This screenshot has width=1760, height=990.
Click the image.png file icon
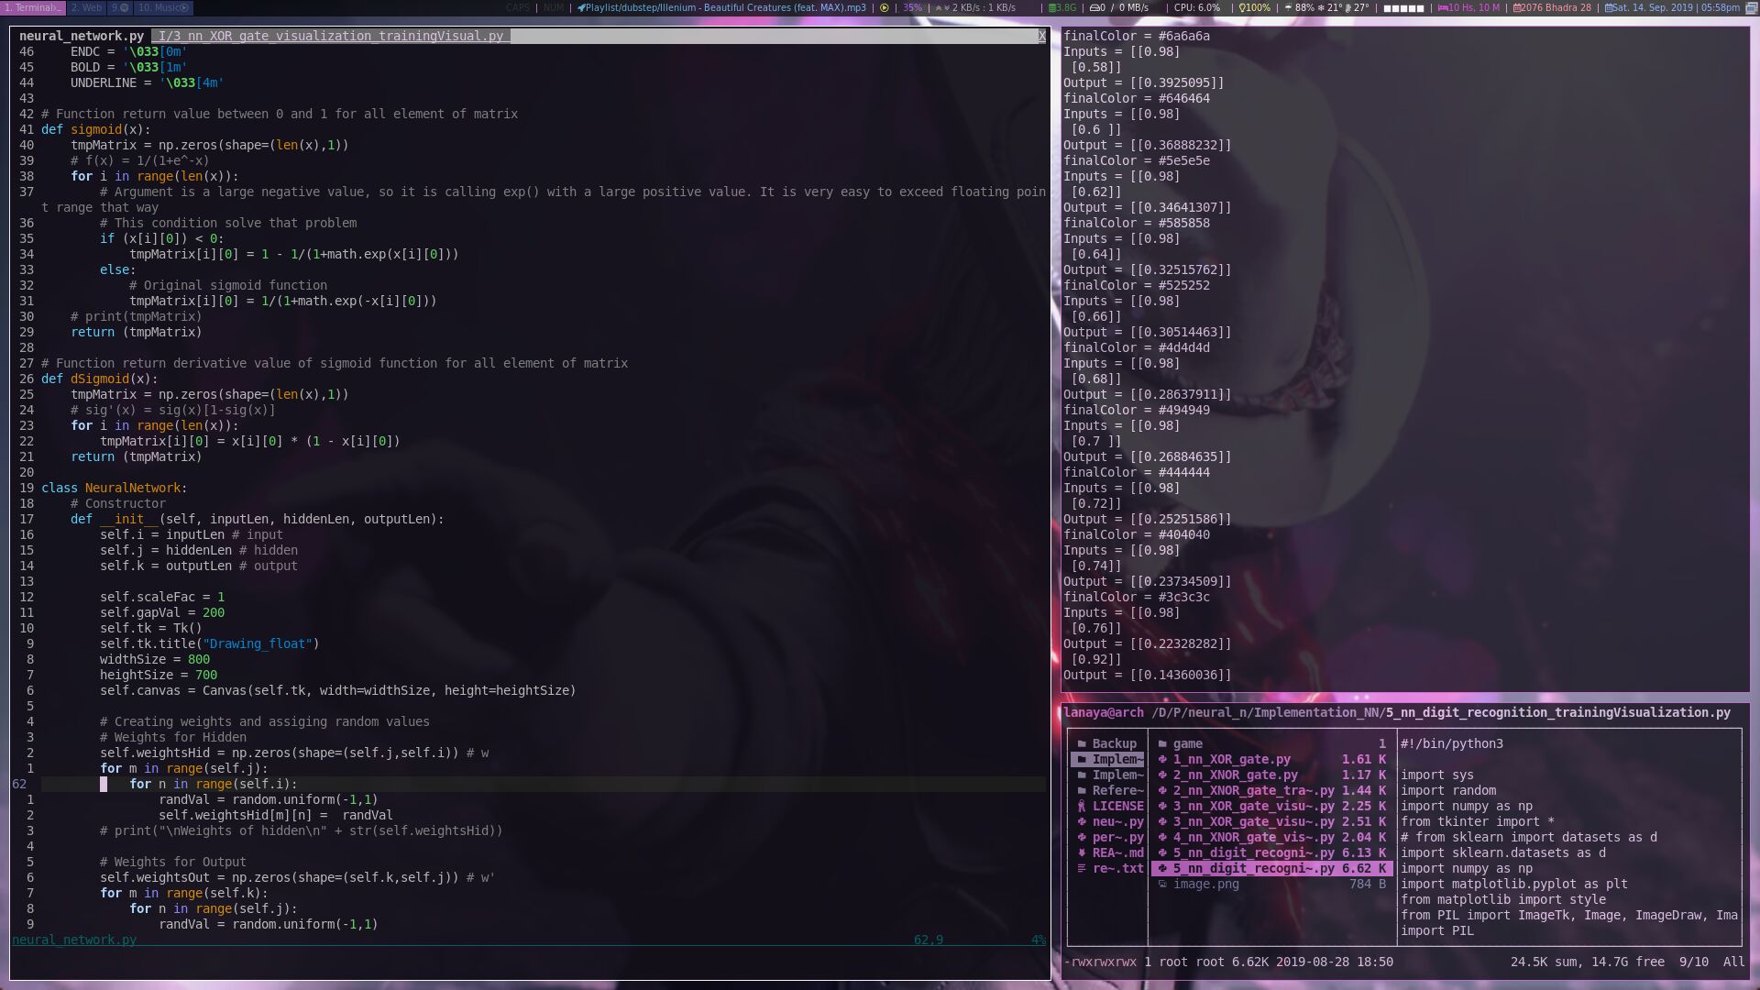pyautogui.click(x=1162, y=884)
